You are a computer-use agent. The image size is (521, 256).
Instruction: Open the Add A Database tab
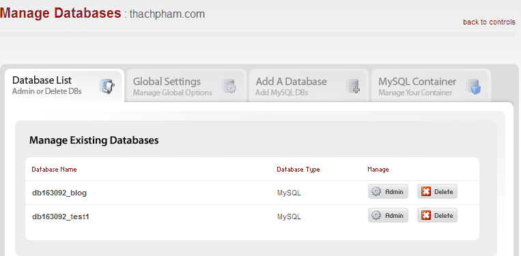click(x=309, y=86)
